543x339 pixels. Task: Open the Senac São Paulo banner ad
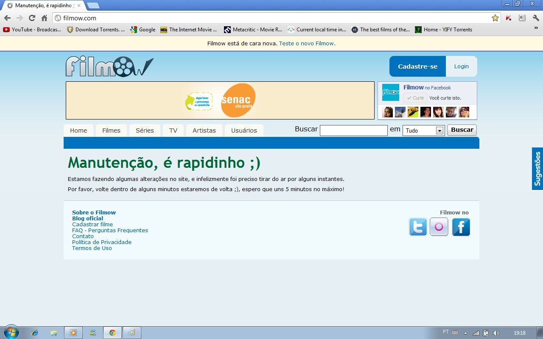coord(220,100)
